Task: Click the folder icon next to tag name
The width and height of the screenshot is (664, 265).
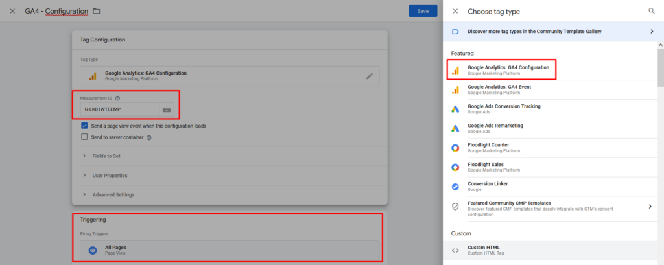Action: tap(97, 11)
